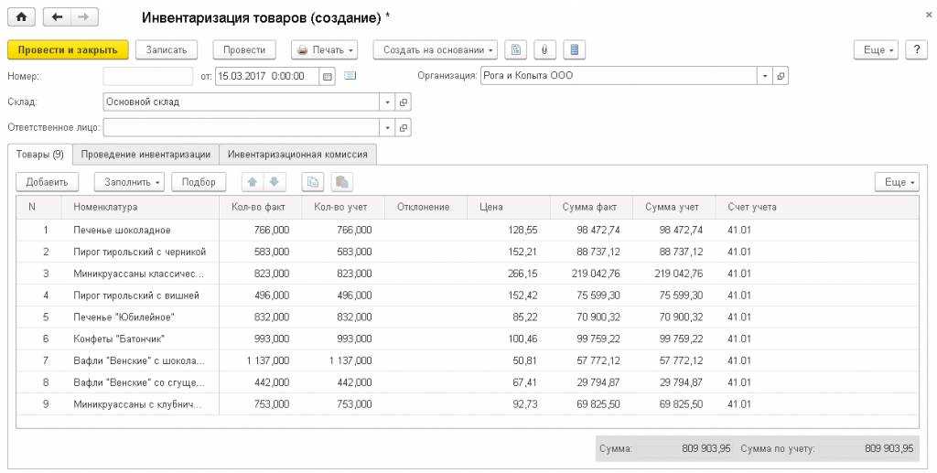937x473 pixels.
Task: Click the Отклонение column header
Action: click(425, 208)
